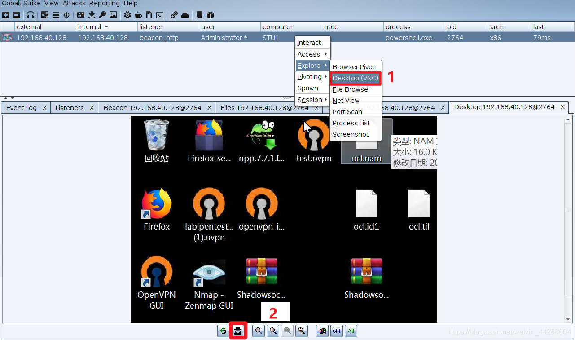Click the document Office macro icon

coord(149,15)
